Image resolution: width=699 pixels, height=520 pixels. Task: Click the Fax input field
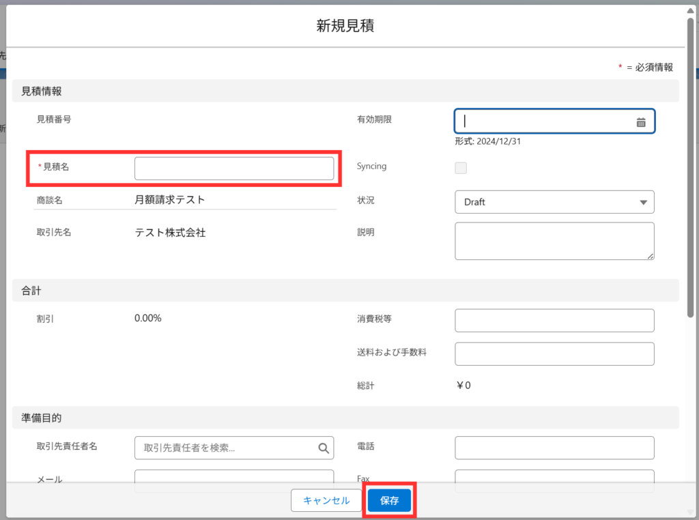(x=554, y=476)
